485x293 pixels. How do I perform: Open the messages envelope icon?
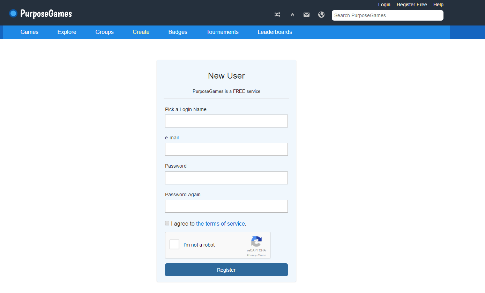point(306,15)
